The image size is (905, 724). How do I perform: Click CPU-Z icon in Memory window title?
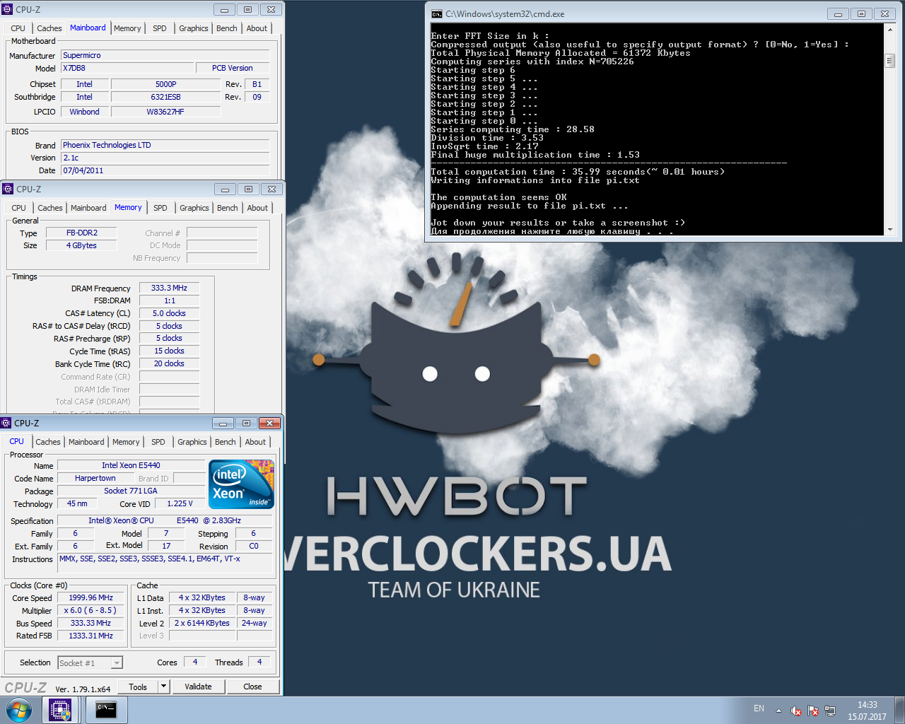point(8,189)
